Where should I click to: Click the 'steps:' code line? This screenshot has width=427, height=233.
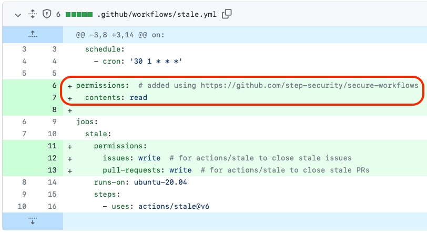coord(107,194)
